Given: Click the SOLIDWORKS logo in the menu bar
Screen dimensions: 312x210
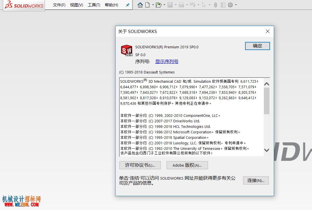Looking at the screenshot, I should tap(24, 5).
